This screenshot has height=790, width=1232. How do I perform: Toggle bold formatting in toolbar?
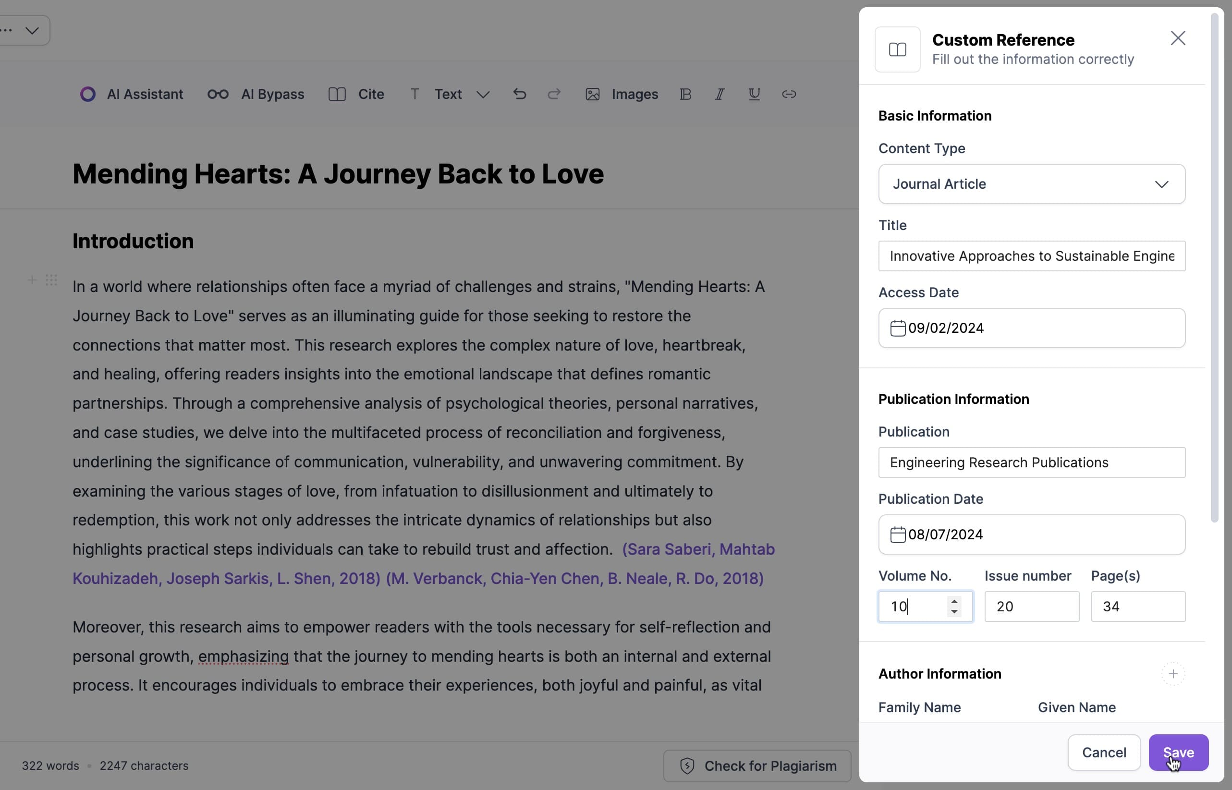(686, 94)
